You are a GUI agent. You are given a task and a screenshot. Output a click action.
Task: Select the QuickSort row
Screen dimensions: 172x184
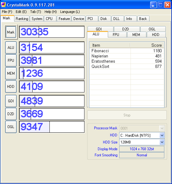pos(127,66)
